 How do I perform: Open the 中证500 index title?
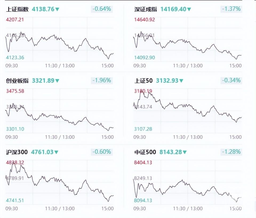pos(145,152)
